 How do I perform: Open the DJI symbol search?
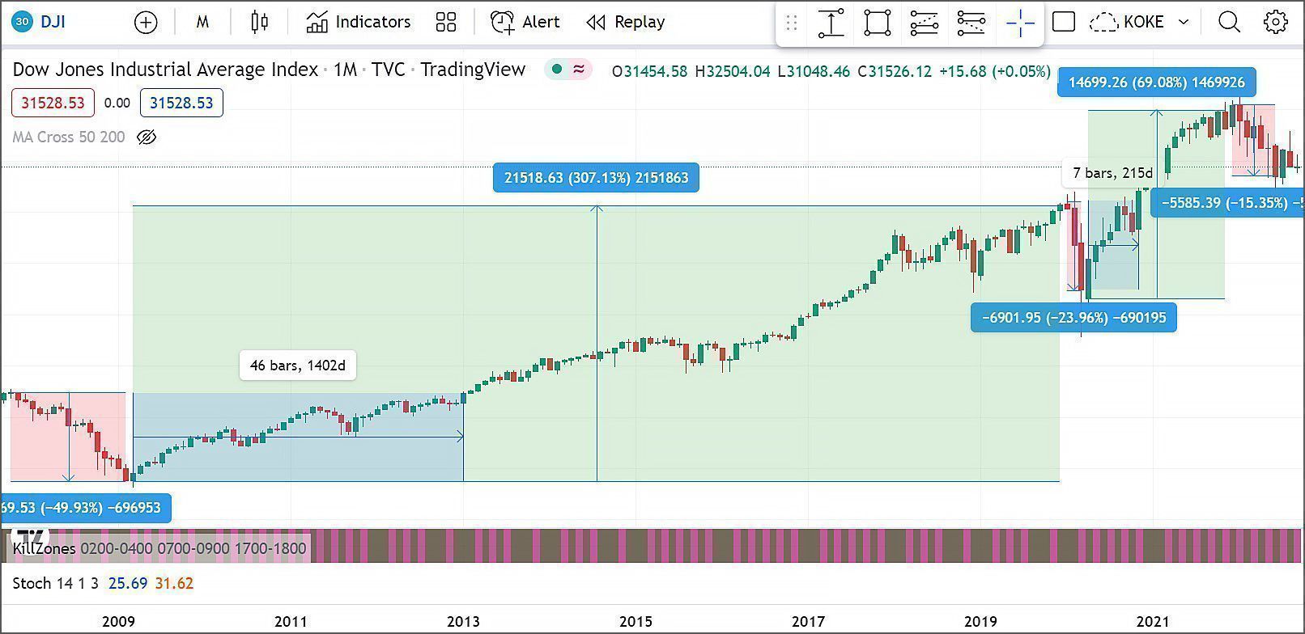point(40,22)
